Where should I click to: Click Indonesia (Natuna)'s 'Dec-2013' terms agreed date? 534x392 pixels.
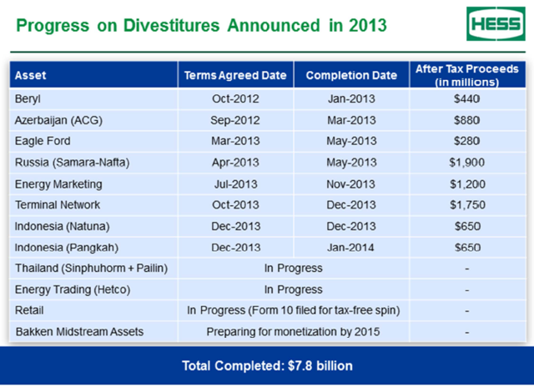[235, 226]
